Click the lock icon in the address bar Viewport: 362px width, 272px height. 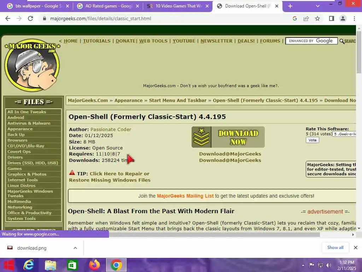pyautogui.click(x=45, y=18)
